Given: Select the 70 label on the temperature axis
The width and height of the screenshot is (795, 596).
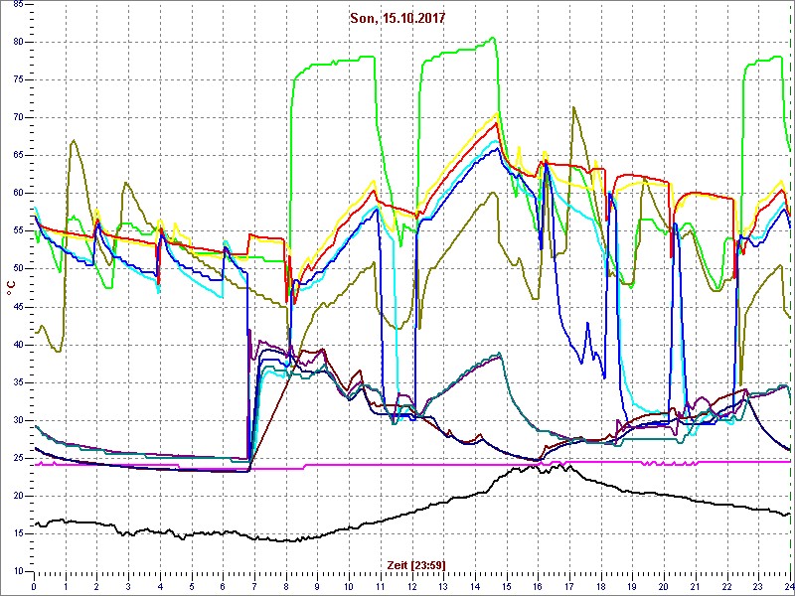Looking at the screenshot, I should (18, 117).
